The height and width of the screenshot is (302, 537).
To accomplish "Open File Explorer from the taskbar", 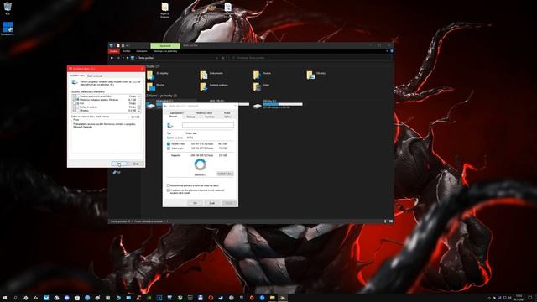I will [x=272, y=298].
